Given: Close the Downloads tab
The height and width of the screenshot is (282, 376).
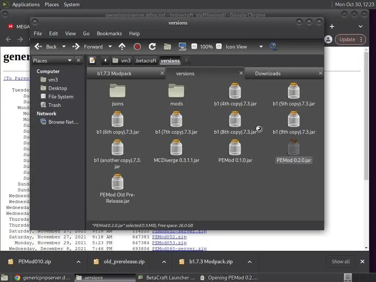Looking at the screenshot, I should coord(320,73).
